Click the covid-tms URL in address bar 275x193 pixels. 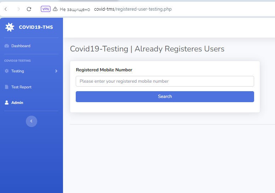[133, 9]
